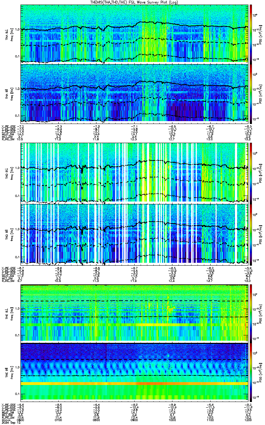Click the THA B⊥ freq [Hz] axis label

pyautogui.click(x=12, y=34)
